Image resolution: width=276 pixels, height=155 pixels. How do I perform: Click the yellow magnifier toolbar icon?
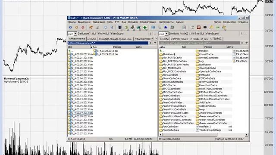(x=211, y=28)
